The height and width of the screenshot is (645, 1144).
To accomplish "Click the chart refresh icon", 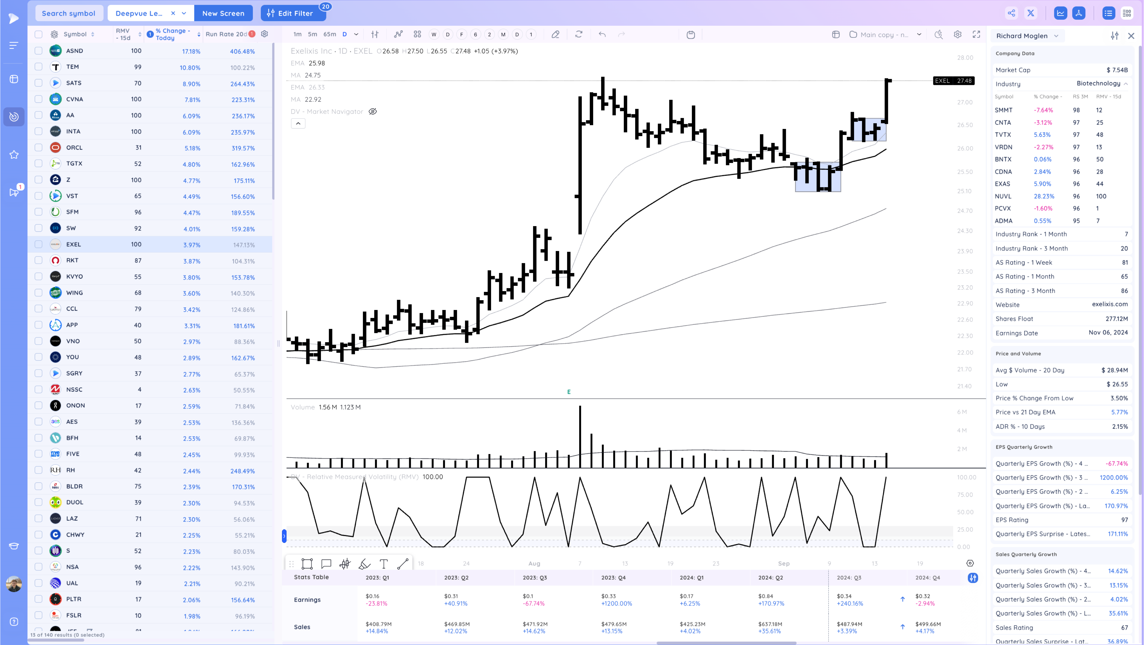I will point(579,34).
